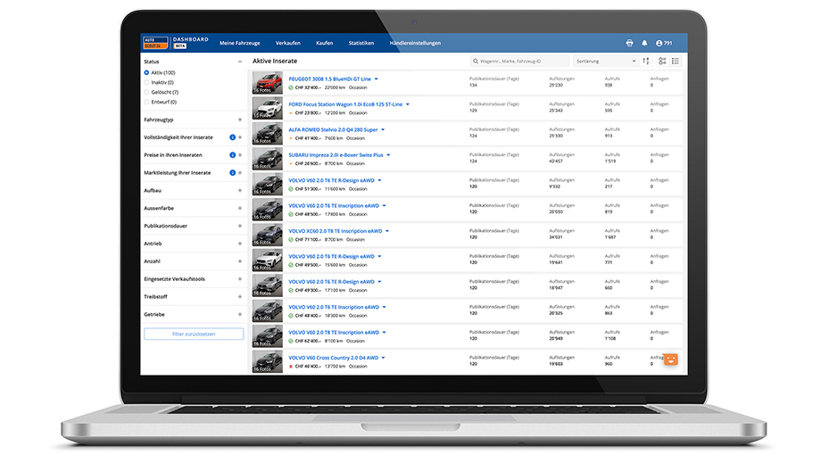
Task: Click orange price indicator on Subaru Impreza
Action: [x=291, y=163]
